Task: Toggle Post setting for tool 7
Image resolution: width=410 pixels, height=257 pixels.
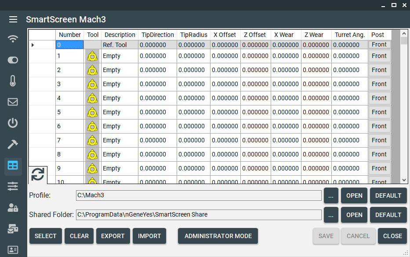Action: pyautogui.click(x=379, y=140)
